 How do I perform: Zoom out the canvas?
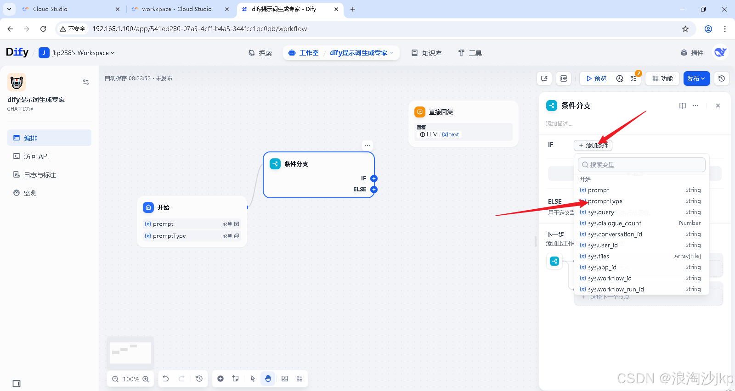point(115,379)
